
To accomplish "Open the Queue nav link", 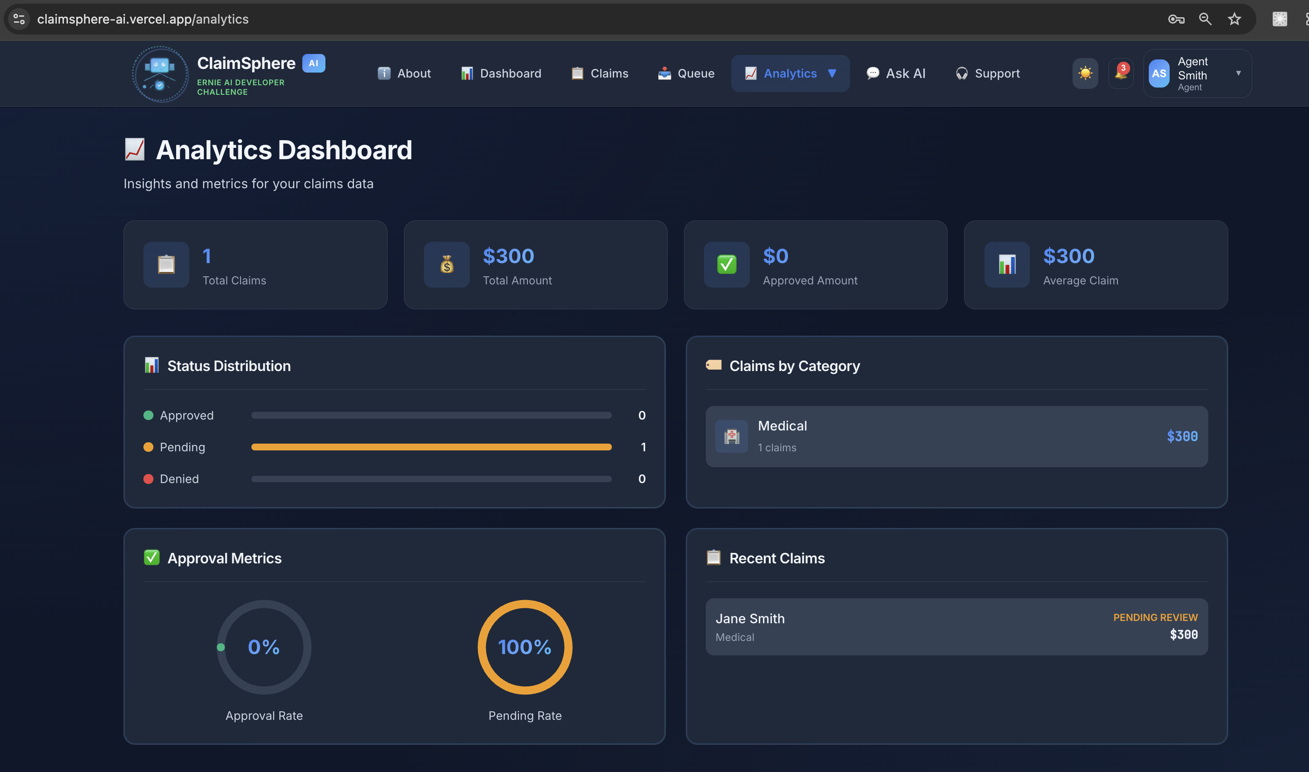I will [686, 73].
